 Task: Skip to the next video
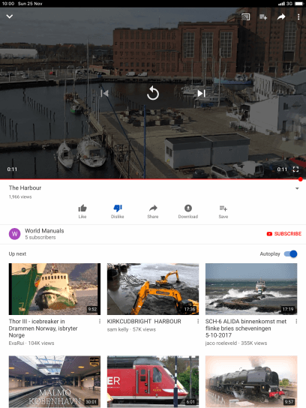tap(202, 93)
